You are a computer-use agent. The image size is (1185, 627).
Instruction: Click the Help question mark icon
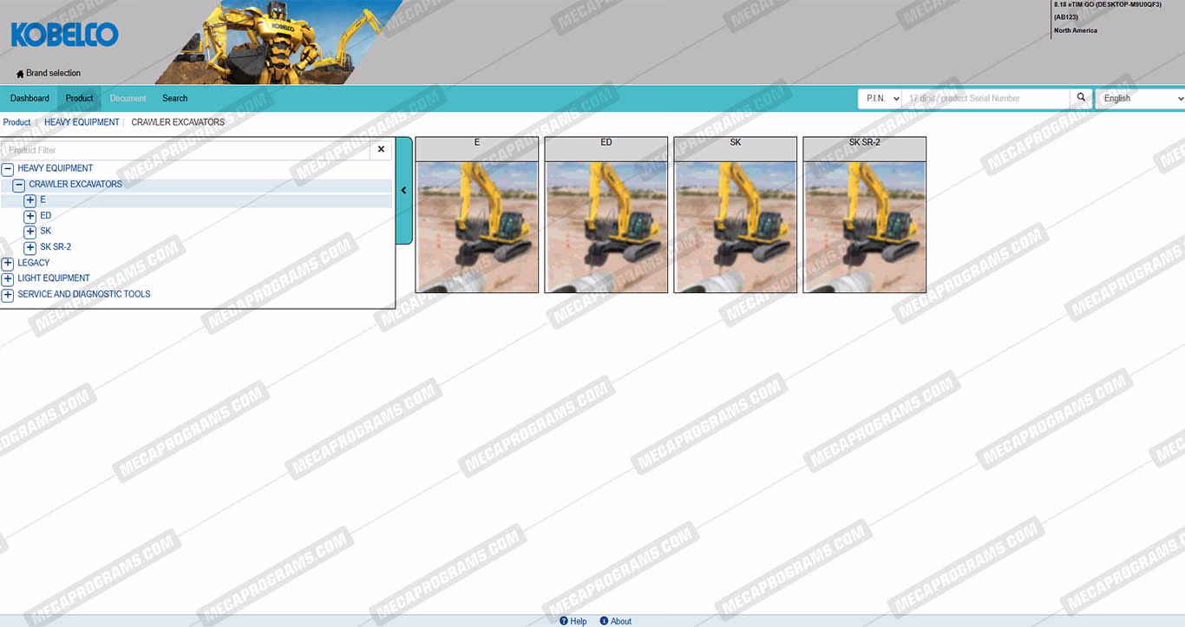coord(564,621)
